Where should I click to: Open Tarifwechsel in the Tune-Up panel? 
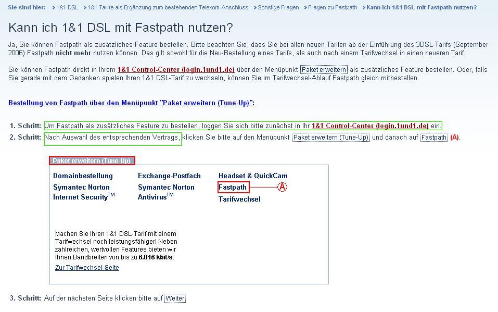pyautogui.click(x=239, y=199)
